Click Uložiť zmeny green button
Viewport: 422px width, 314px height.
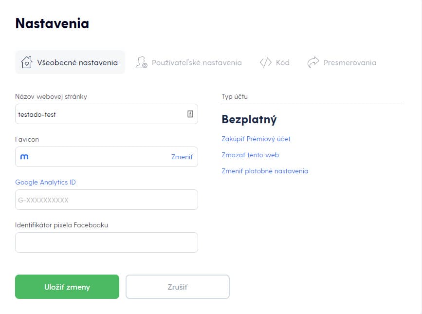coord(67,287)
